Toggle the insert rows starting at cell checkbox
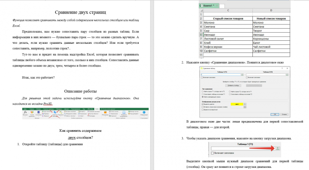Viewport: 309px width, 170px height. pyautogui.click(x=203, y=107)
